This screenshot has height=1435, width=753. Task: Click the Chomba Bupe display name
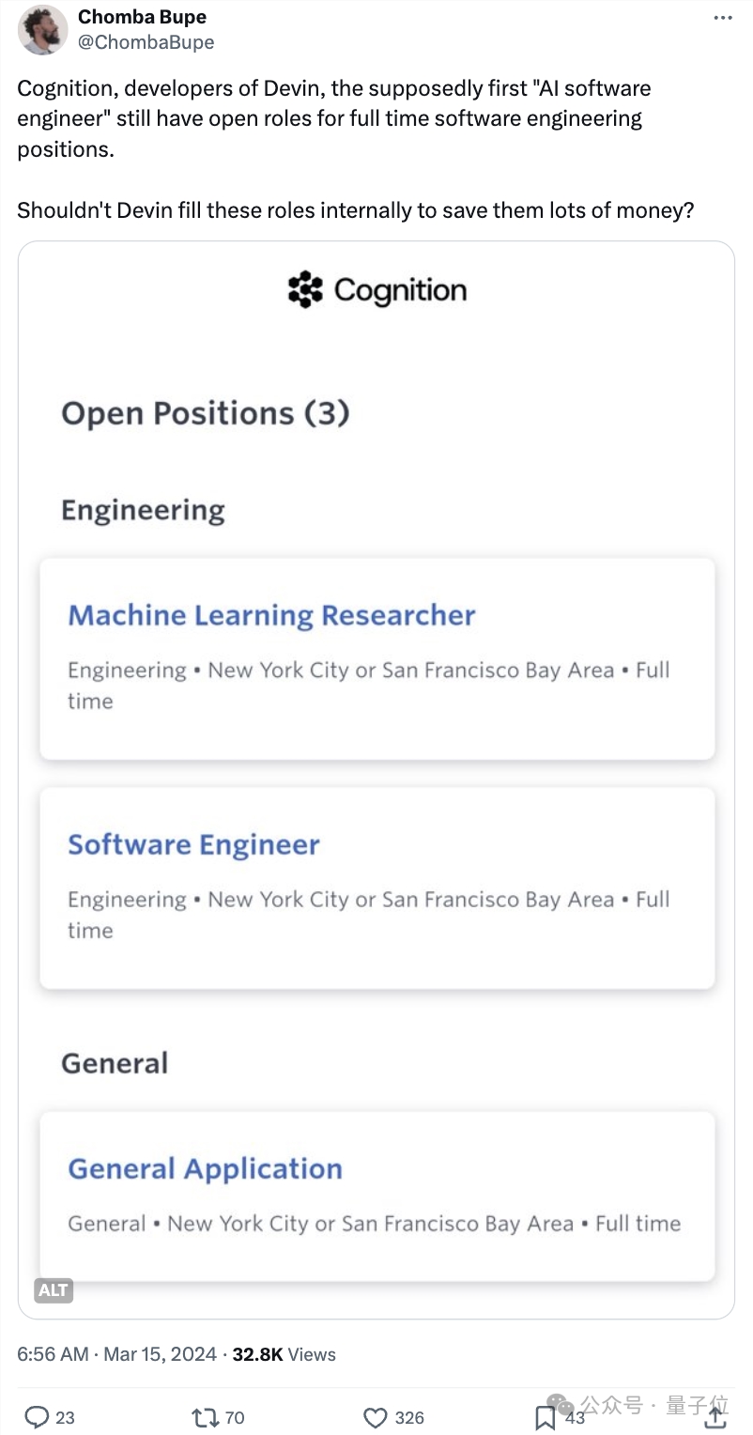pos(142,17)
